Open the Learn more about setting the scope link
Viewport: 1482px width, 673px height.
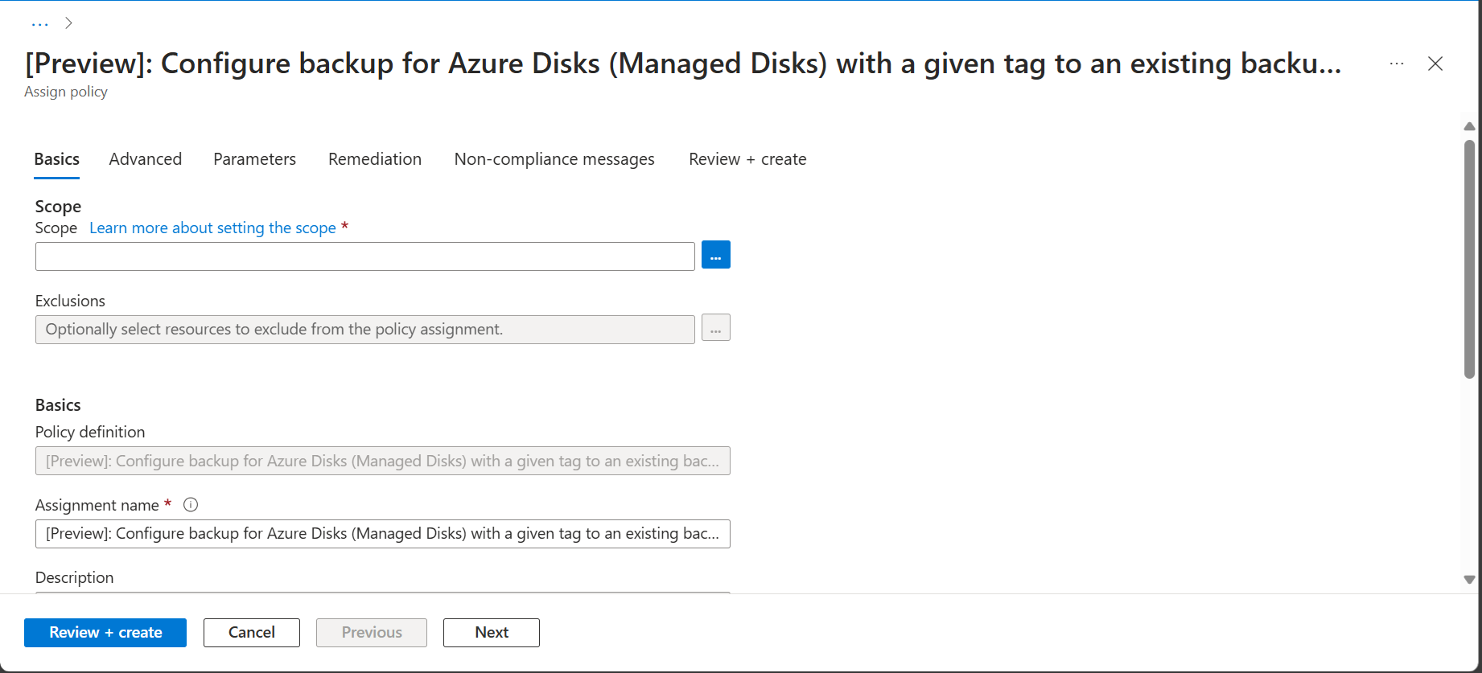click(x=212, y=228)
